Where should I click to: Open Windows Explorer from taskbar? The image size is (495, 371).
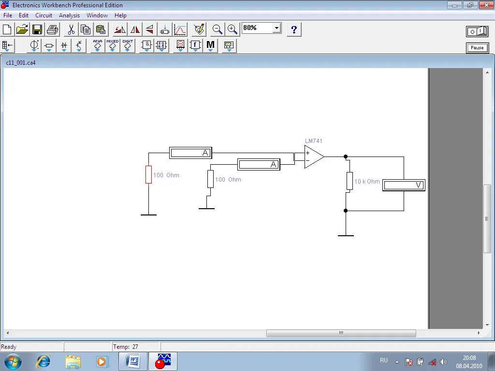pos(73,361)
